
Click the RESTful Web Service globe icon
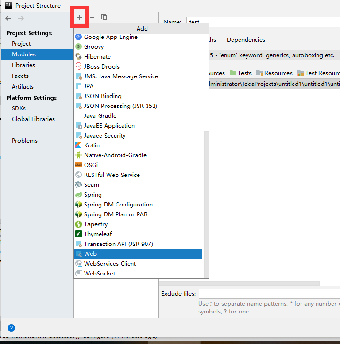click(x=78, y=175)
